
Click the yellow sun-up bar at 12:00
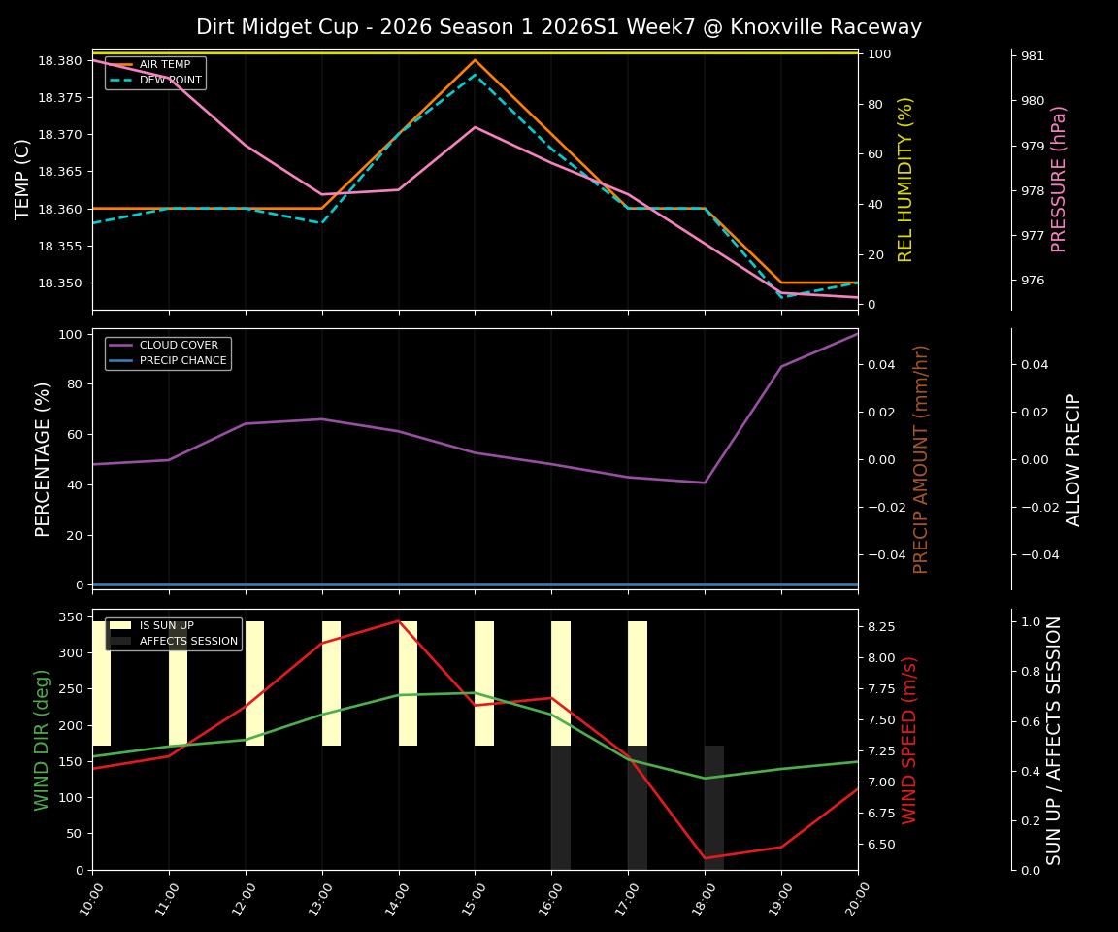tap(257, 680)
